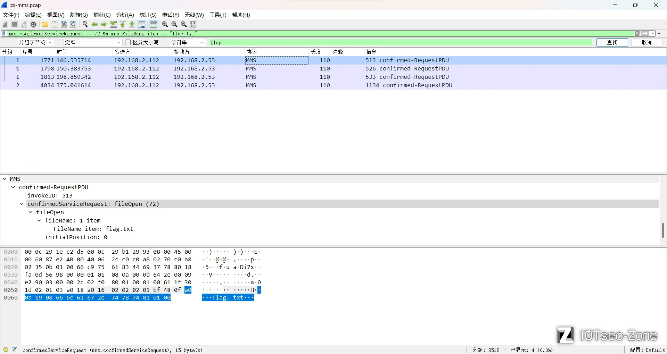Go forward in packet history
Viewport: 667px width, 354px height.
point(104,24)
